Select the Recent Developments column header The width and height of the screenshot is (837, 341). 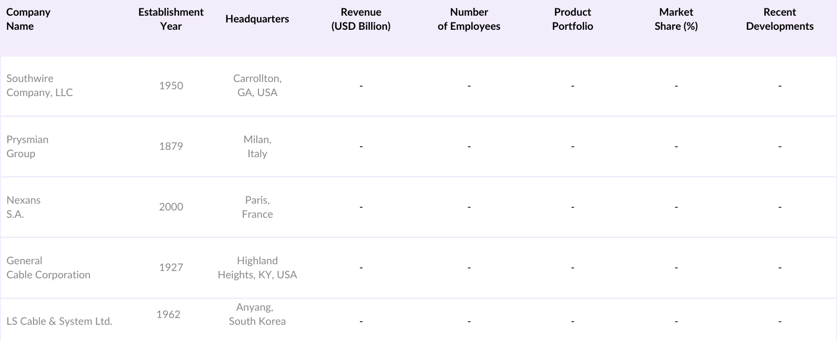coord(779,19)
